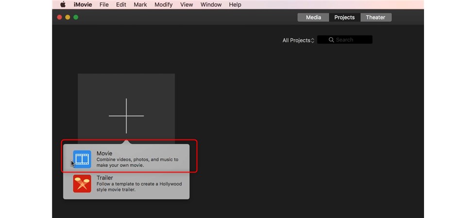Open the File menu
Viewport: 476px width, 218px height.
104,4
